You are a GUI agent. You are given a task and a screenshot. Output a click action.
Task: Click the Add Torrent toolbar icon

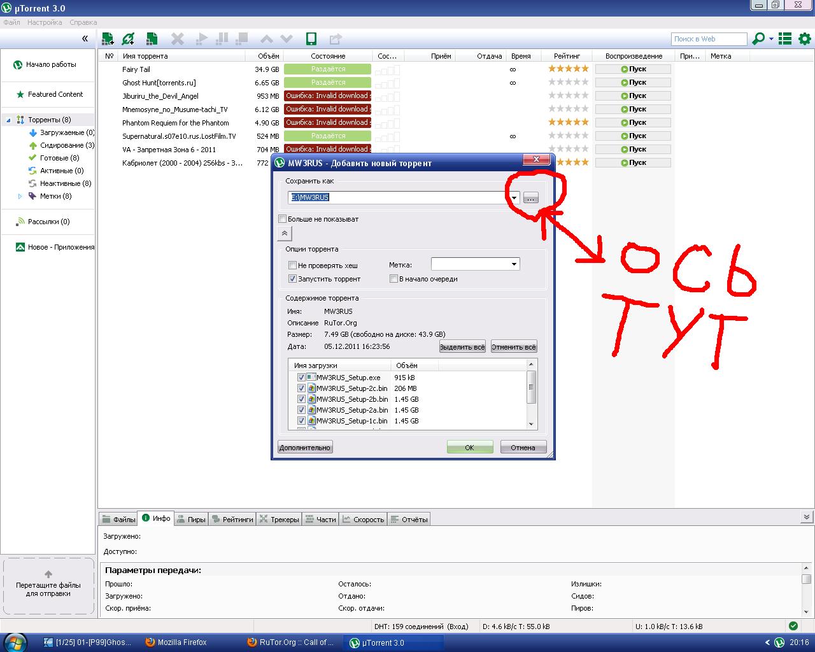coord(108,39)
